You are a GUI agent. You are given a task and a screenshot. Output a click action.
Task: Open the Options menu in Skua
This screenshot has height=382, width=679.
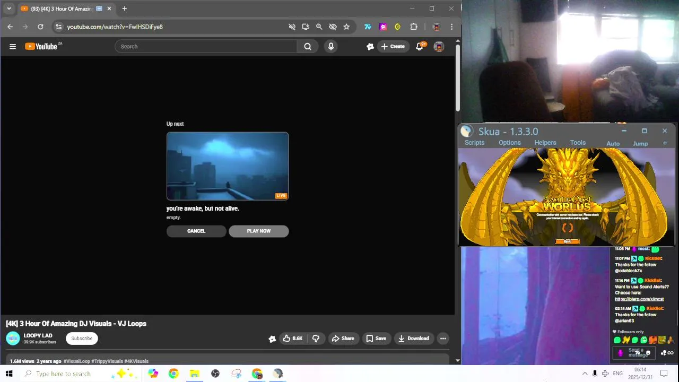coord(509,143)
